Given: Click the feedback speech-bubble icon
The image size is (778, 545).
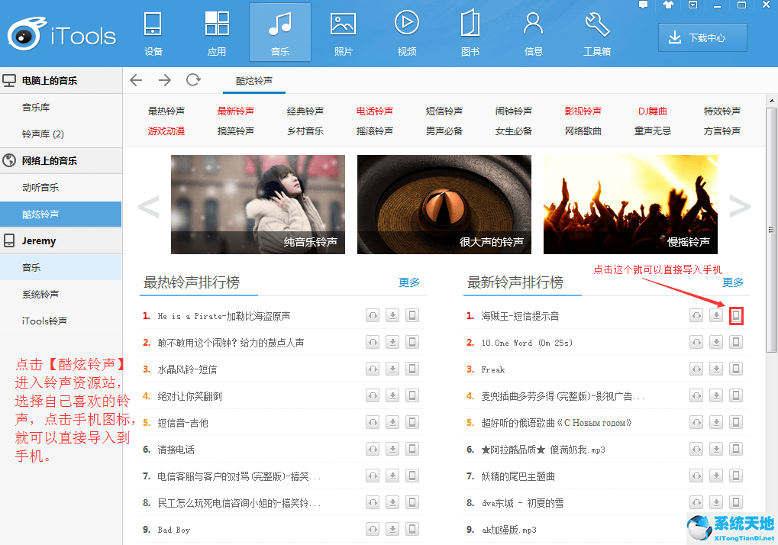Looking at the screenshot, I should (643, 5).
